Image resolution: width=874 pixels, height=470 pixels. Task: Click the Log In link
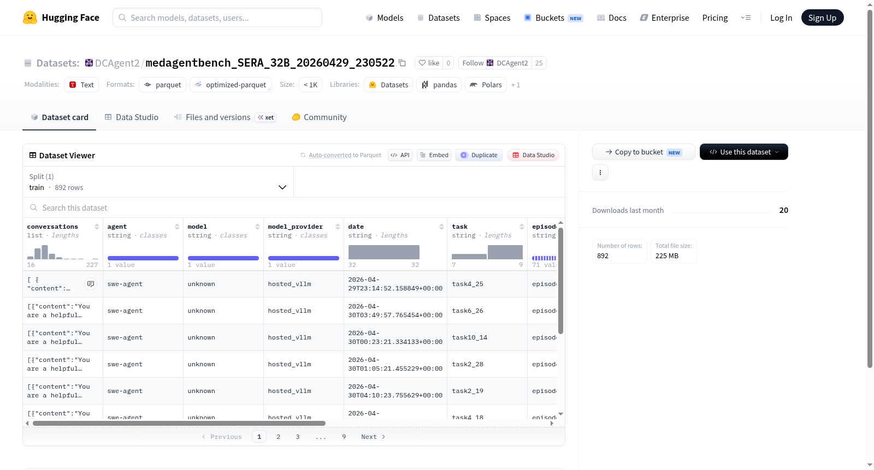(781, 17)
